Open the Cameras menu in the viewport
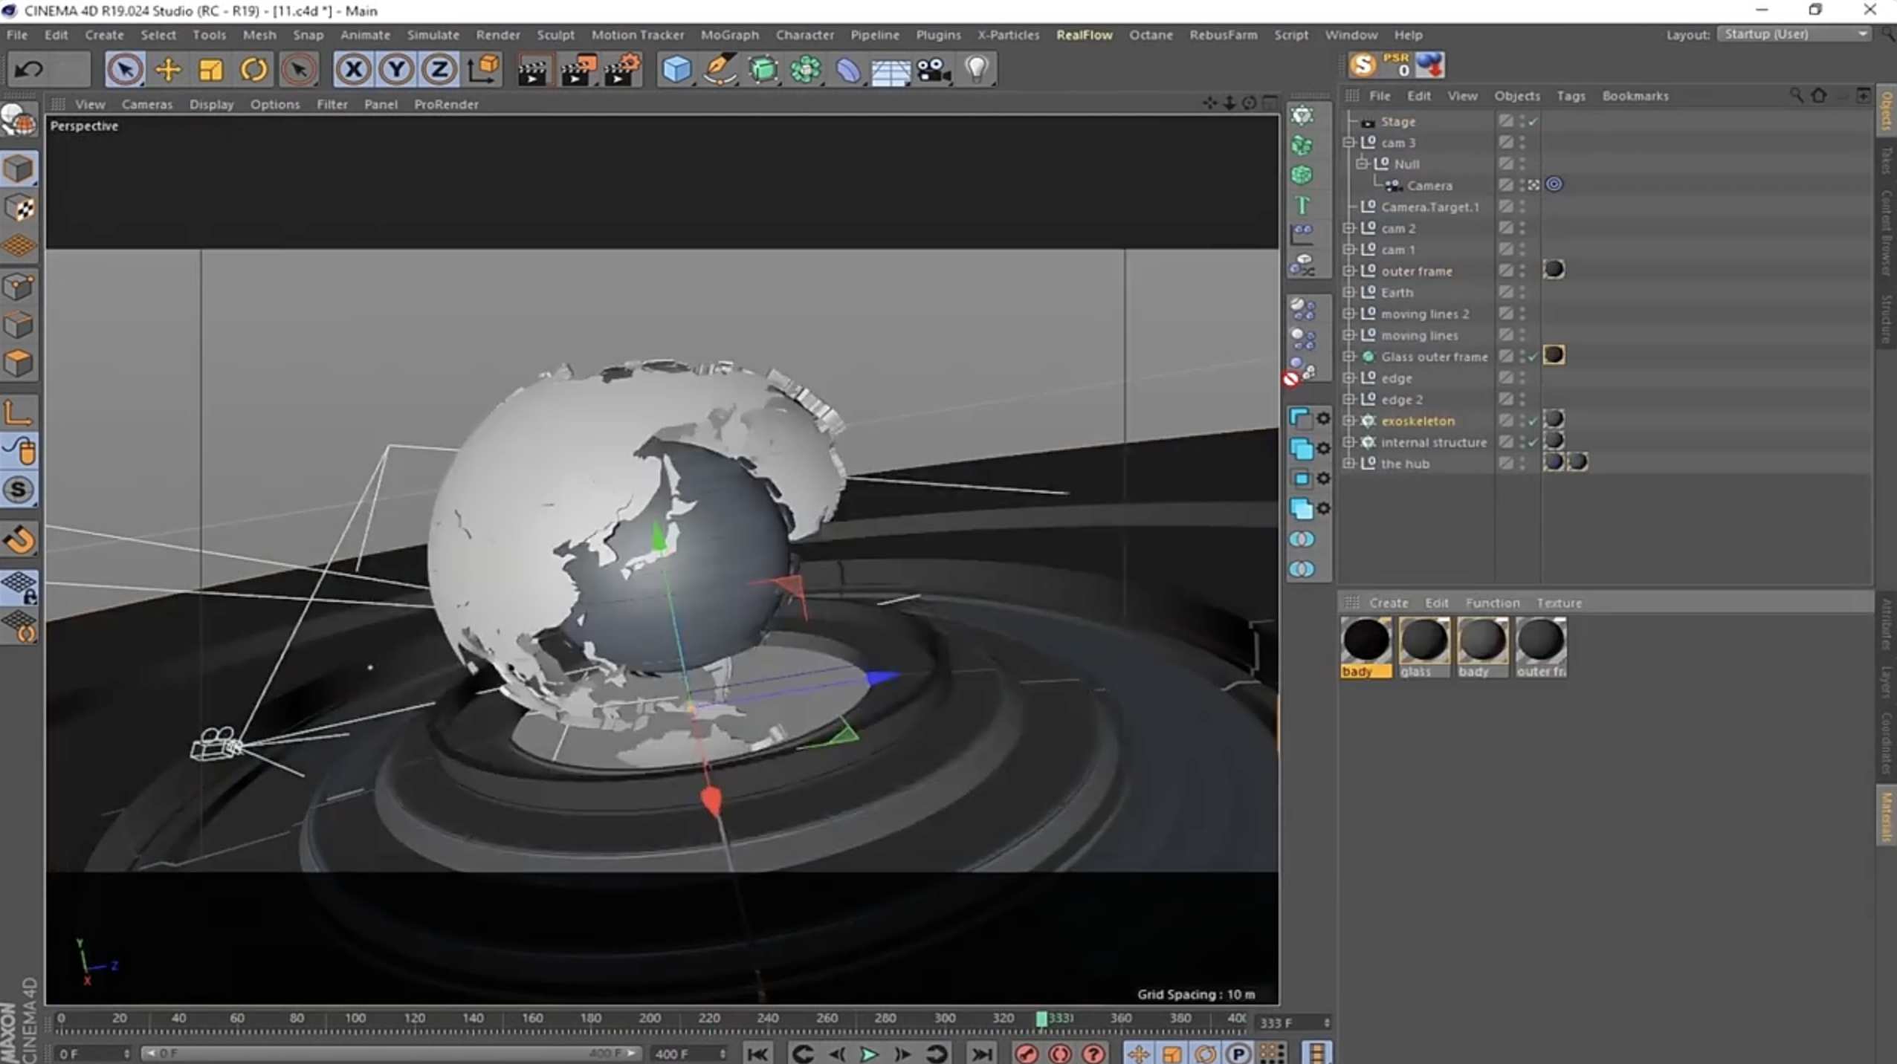 click(147, 104)
